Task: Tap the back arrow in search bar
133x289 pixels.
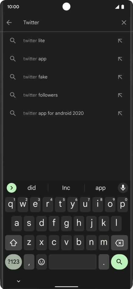Action: (9, 23)
